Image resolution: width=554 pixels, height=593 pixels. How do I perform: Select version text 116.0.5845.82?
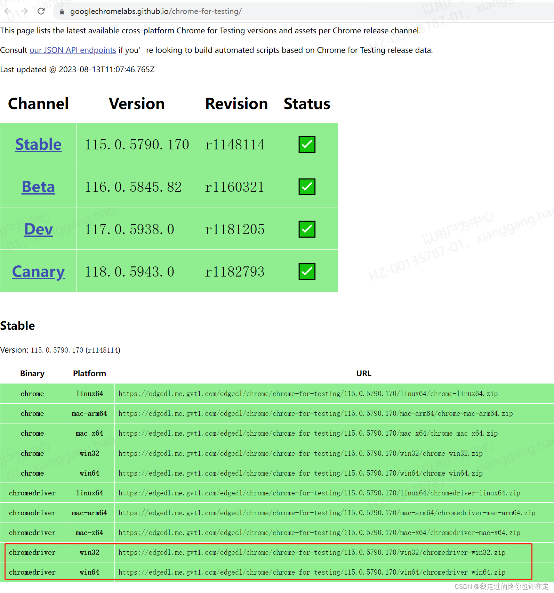(133, 187)
